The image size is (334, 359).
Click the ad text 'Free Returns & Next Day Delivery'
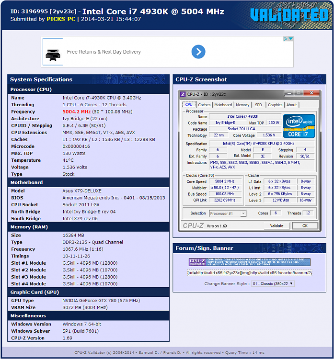104,52
